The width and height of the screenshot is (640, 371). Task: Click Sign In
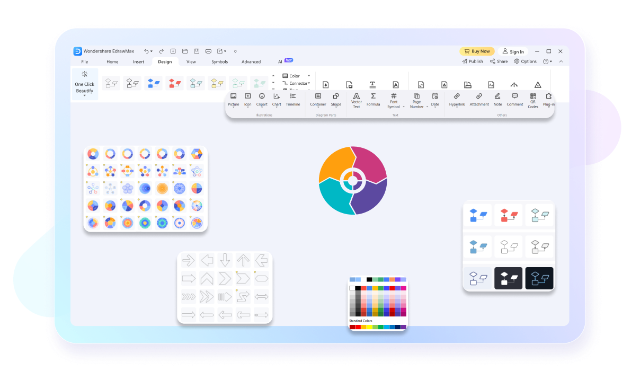(513, 51)
